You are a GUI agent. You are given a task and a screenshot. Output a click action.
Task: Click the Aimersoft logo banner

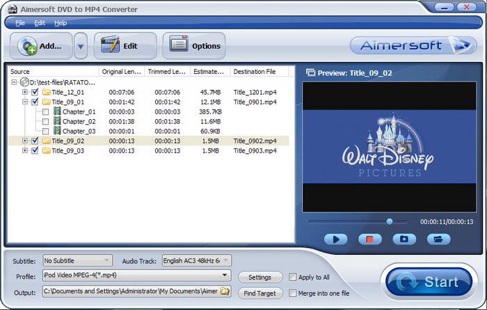pos(413,45)
